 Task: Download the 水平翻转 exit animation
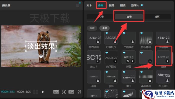[x=167, y=41]
